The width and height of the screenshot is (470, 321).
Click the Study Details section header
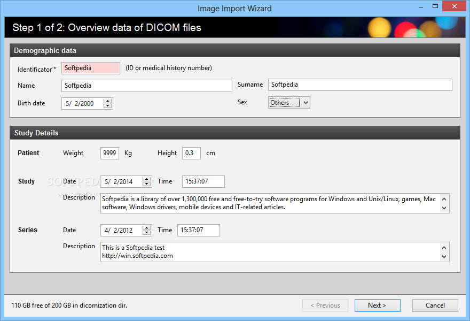pyautogui.click(x=235, y=133)
